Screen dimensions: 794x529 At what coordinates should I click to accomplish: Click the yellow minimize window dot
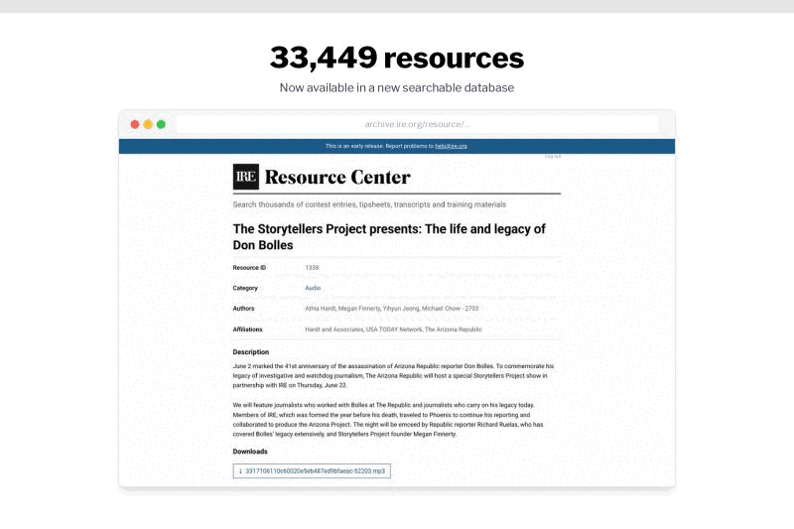[x=148, y=124]
